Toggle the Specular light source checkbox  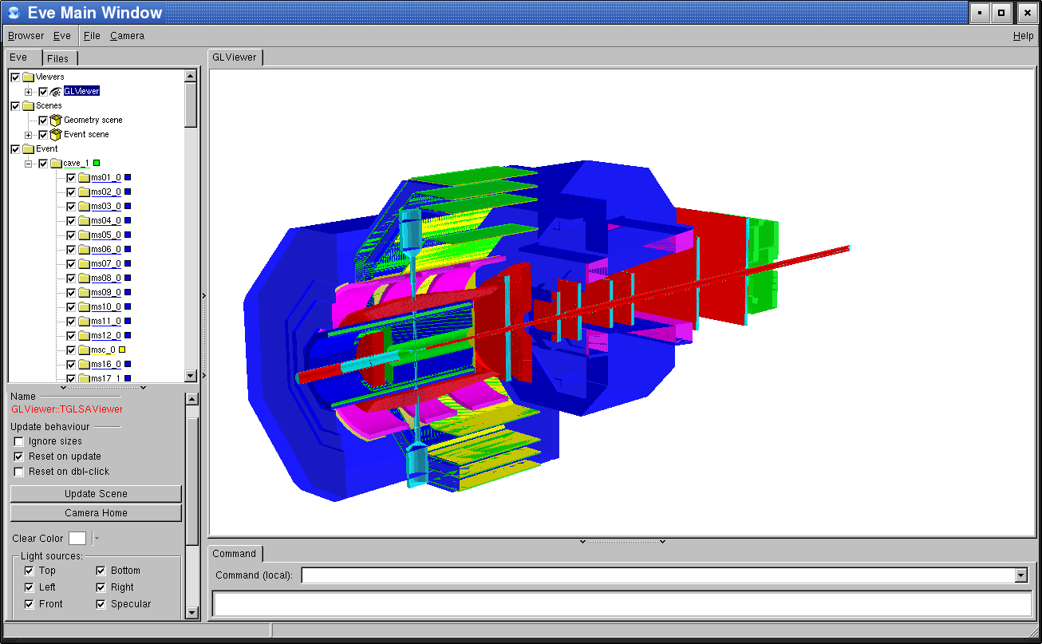(x=101, y=604)
